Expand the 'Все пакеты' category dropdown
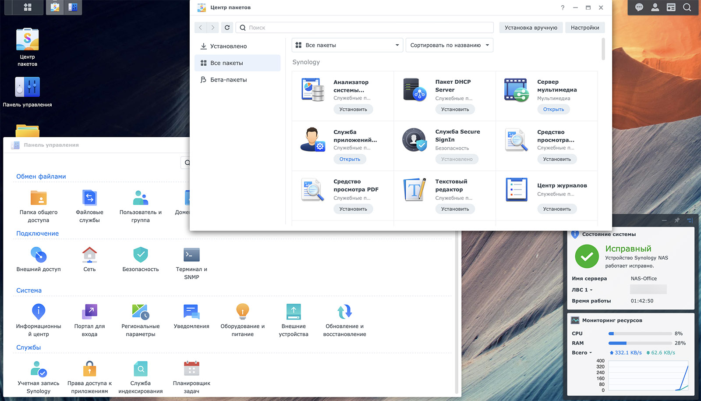 coord(347,45)
